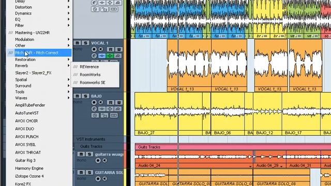Click BAJO sends state icon
331x186 pixels.
(x=118, y=109)
